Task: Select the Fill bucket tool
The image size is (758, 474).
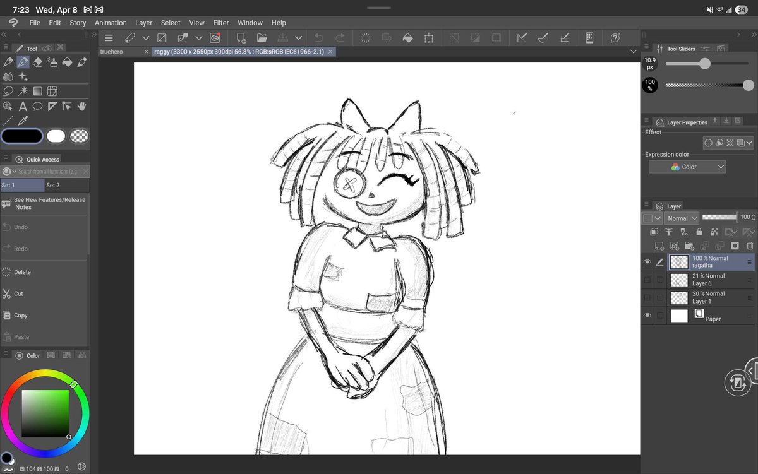Action: click(67, 62)
